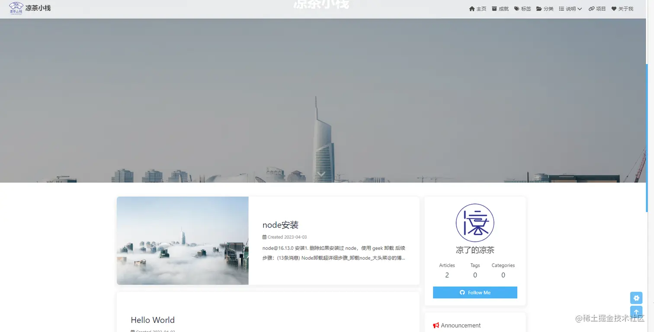The width and height of the screenshot is (654, 332).
Task: Open the 分类 categories menu item
Action: click(x=545, y=9)
